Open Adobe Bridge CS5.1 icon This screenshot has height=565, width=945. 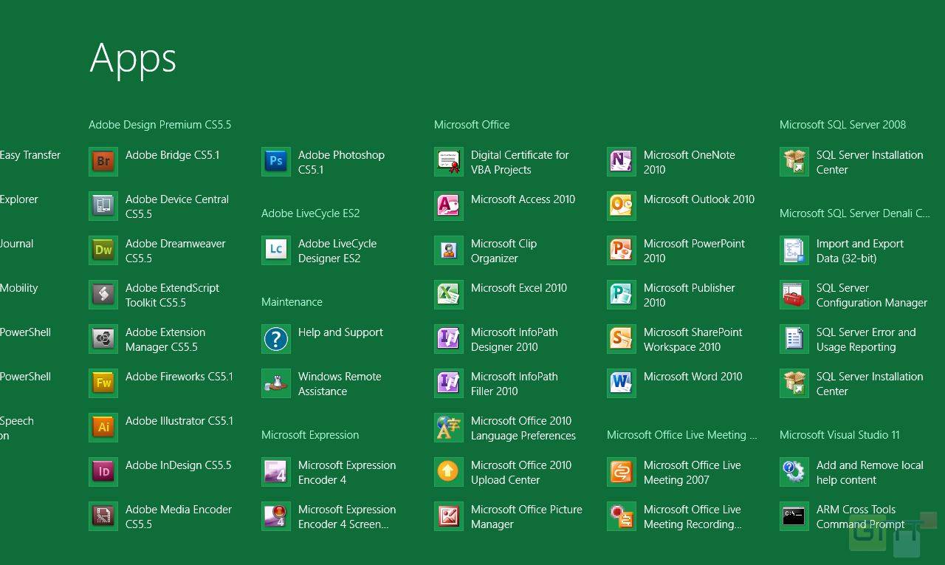pyautogui.click(x=103, y=162)
